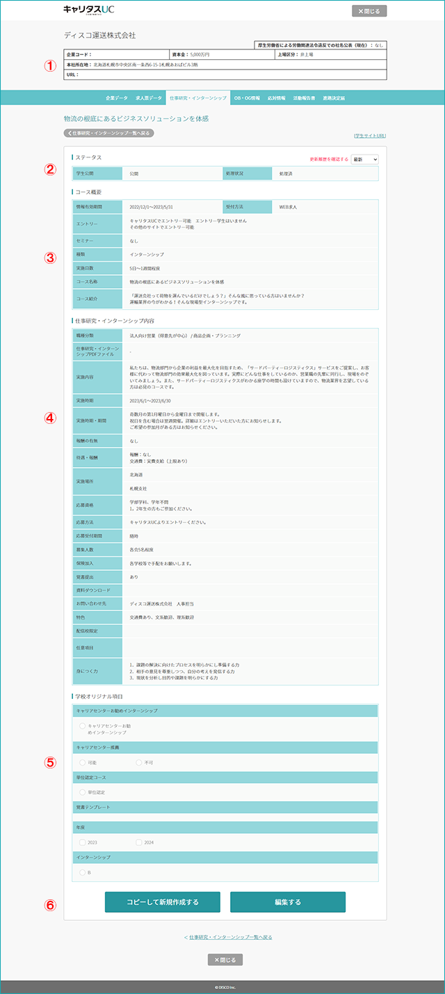Viewport: 445px width, 994px height.
Task: Click the コピーして新規作成する button
Action: [163, 902]
